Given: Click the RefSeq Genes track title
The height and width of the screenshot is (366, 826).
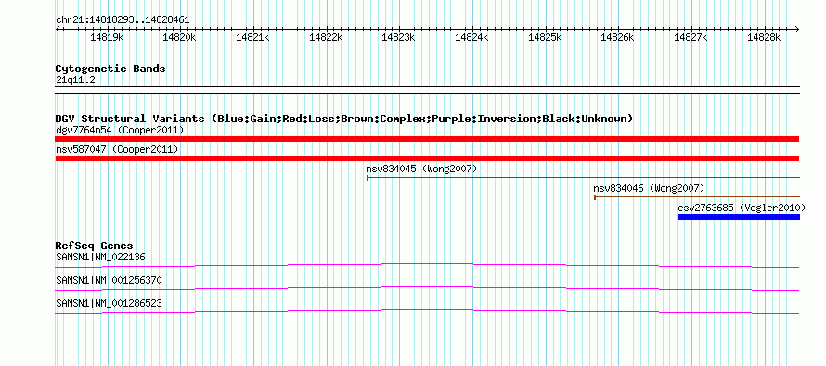Looking at the screenshot, I should pyautogui.click(x=95, y=246).
